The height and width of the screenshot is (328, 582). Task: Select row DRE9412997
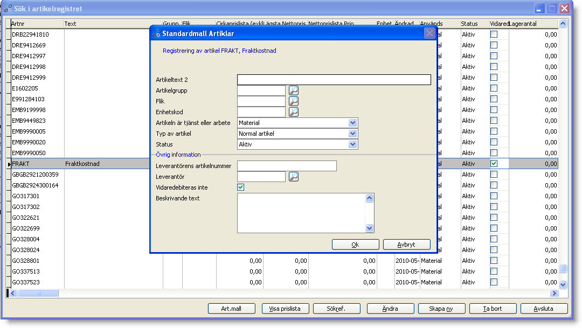click(x=29, y=55)
